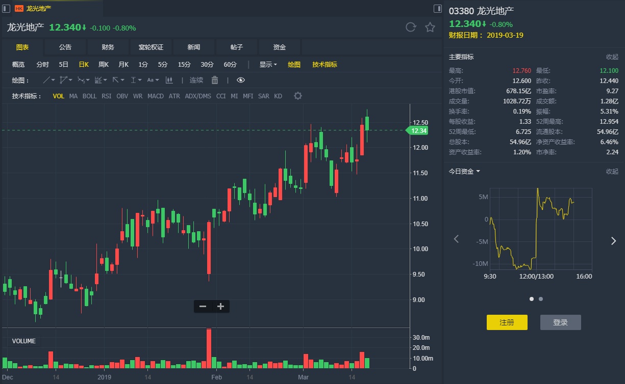Toggle the MACD technical indicator

tap(156, 96)
